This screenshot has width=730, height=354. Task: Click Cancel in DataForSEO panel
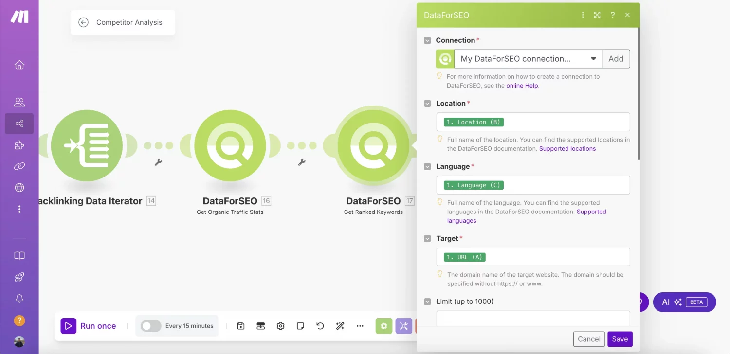pyautogui.click(x=589, y=339)
